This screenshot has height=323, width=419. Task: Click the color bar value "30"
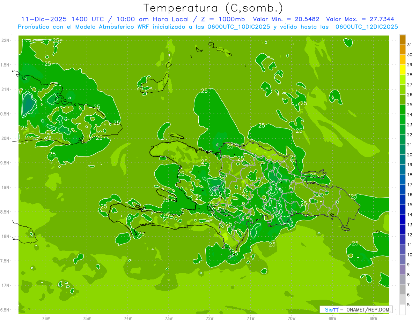(410, 54)
